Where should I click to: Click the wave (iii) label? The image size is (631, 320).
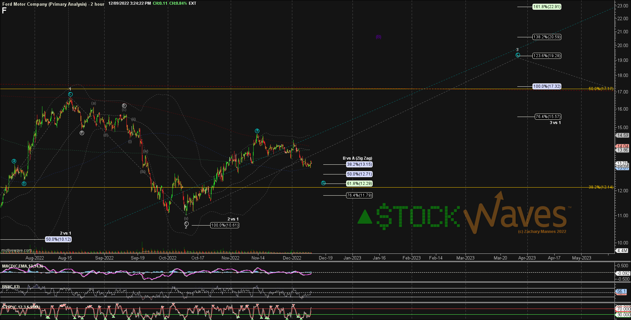(143, 172)
